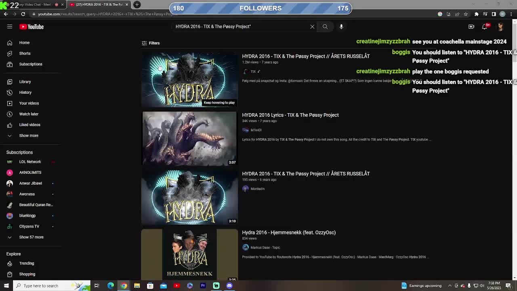The height and width of the screenshot is (291, 517).
Task: Open Shorts in the sidebar
Action: click(25, 53)
